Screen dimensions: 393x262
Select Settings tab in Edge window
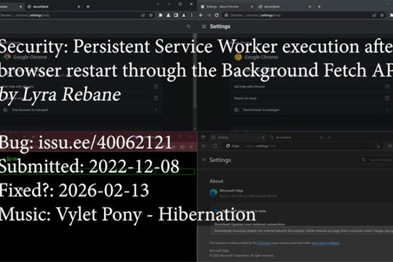click(238, 138)
